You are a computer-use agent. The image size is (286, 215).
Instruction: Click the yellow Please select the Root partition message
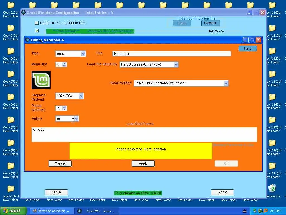tap(141, 151)
